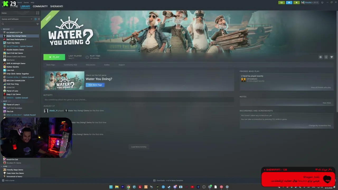Collapse the RECENT games section
The width and height of the screenshot is (338, 190).
pyautogui.click(x=2, y=29)
